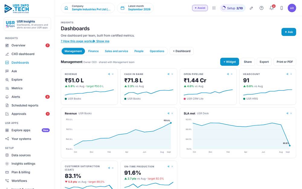Switch to the Management tab
Screen dimensions: 302x189
pyautogui.click(x=73, y=51)
